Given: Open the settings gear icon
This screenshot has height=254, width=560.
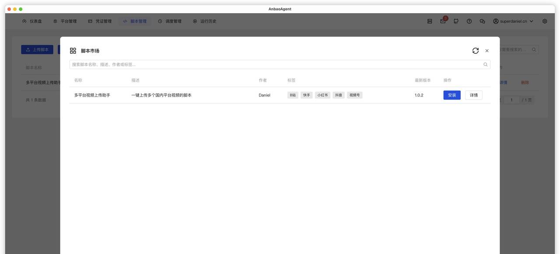Looking at the screenshot, I should pos(544,20).
